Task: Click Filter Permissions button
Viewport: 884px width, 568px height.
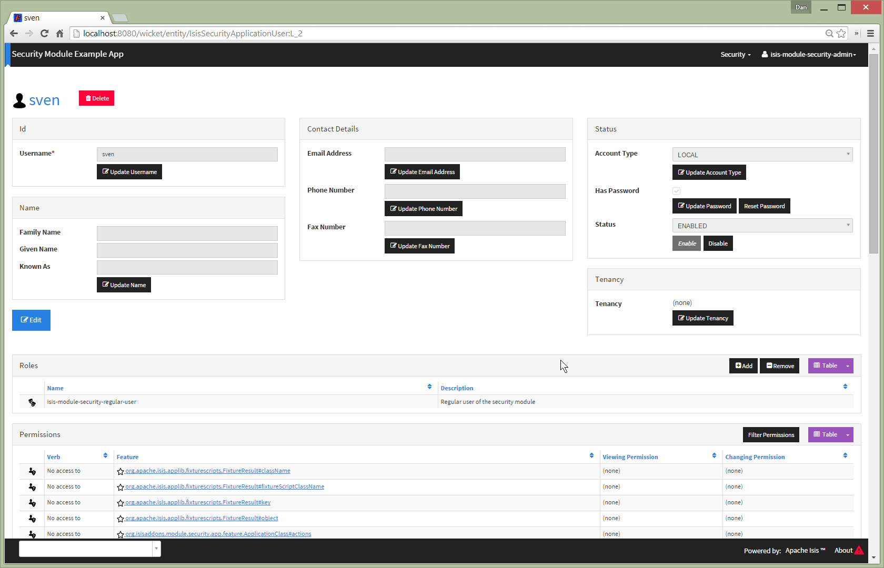Action: coord(771,435)
